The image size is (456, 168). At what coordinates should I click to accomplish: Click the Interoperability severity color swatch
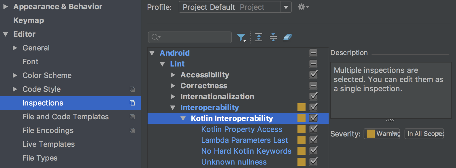click(x=302, y=107)
